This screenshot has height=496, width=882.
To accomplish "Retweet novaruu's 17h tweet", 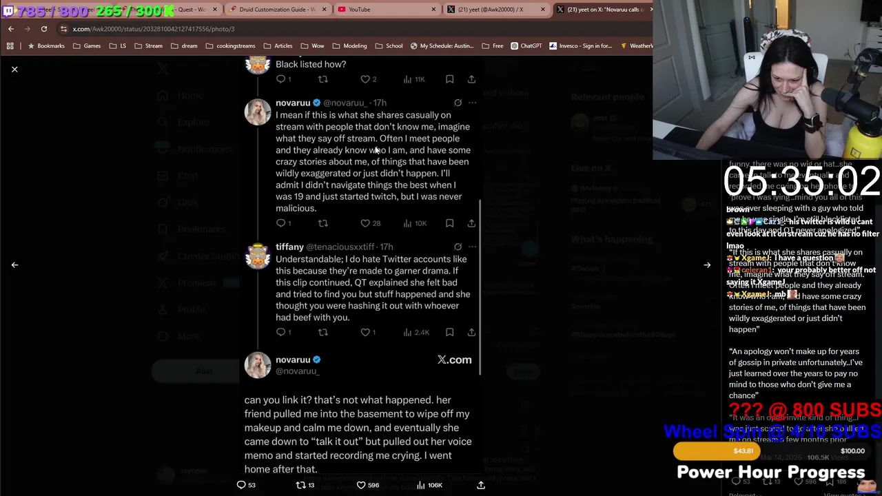I will [322, 223].
